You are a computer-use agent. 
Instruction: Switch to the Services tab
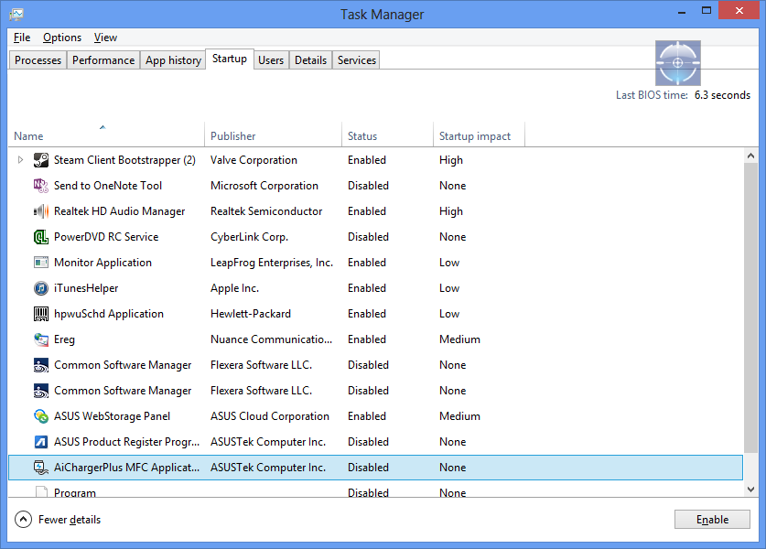pyautogui.click(x=357, y=60)
